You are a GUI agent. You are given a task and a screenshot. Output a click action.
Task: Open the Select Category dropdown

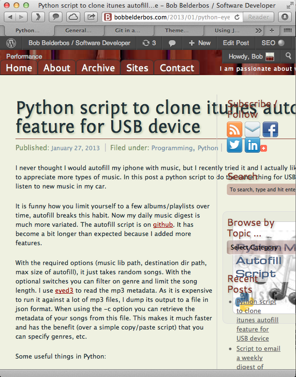pos(261,247)
